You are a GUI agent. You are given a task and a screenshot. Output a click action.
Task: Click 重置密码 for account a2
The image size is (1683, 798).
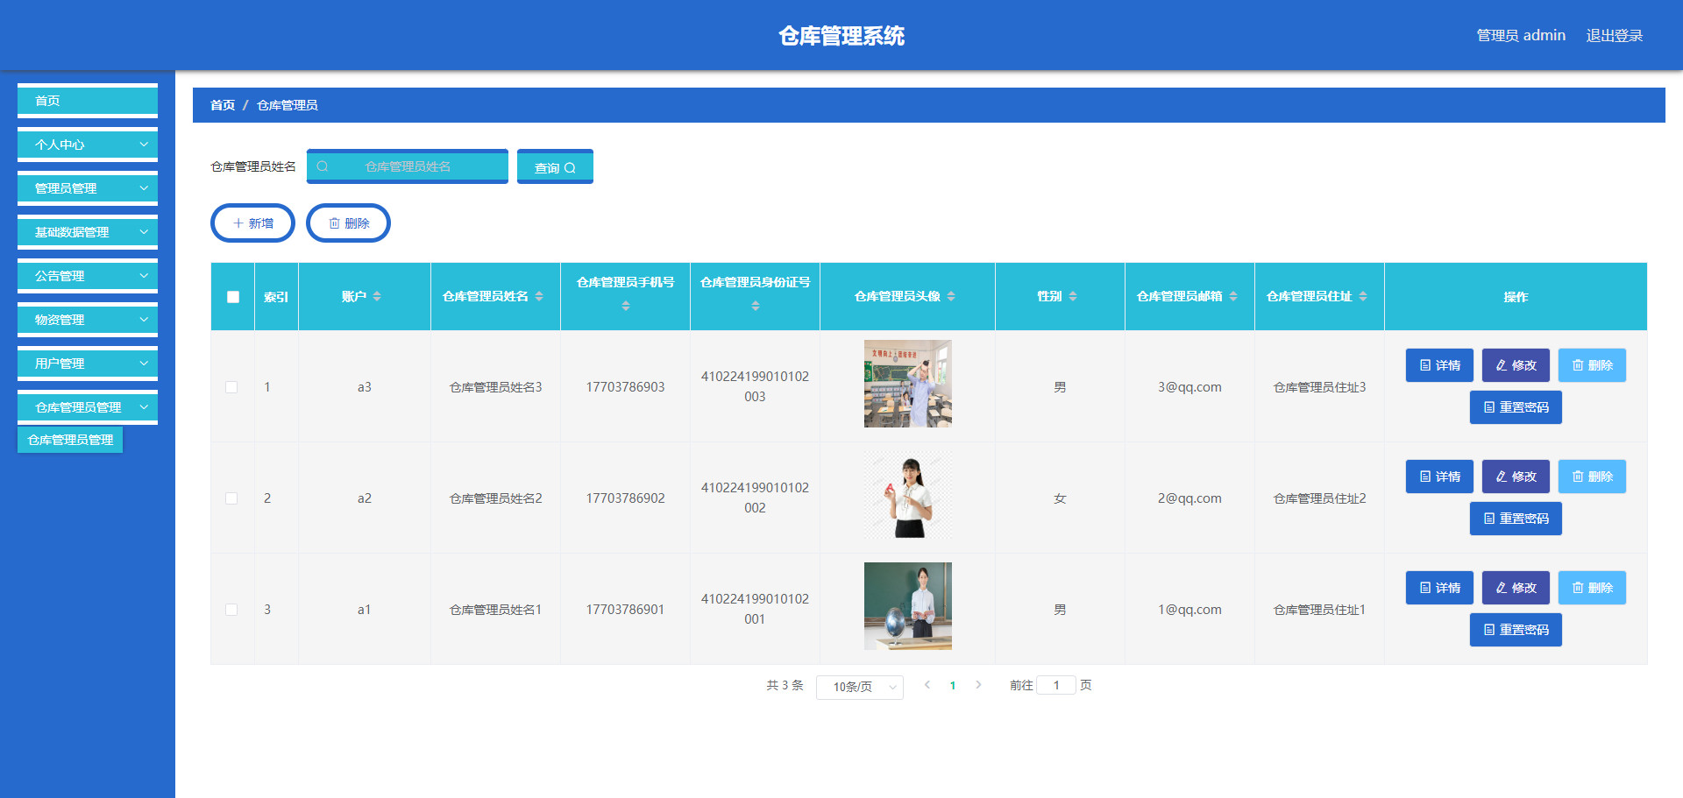(1516, 519)
